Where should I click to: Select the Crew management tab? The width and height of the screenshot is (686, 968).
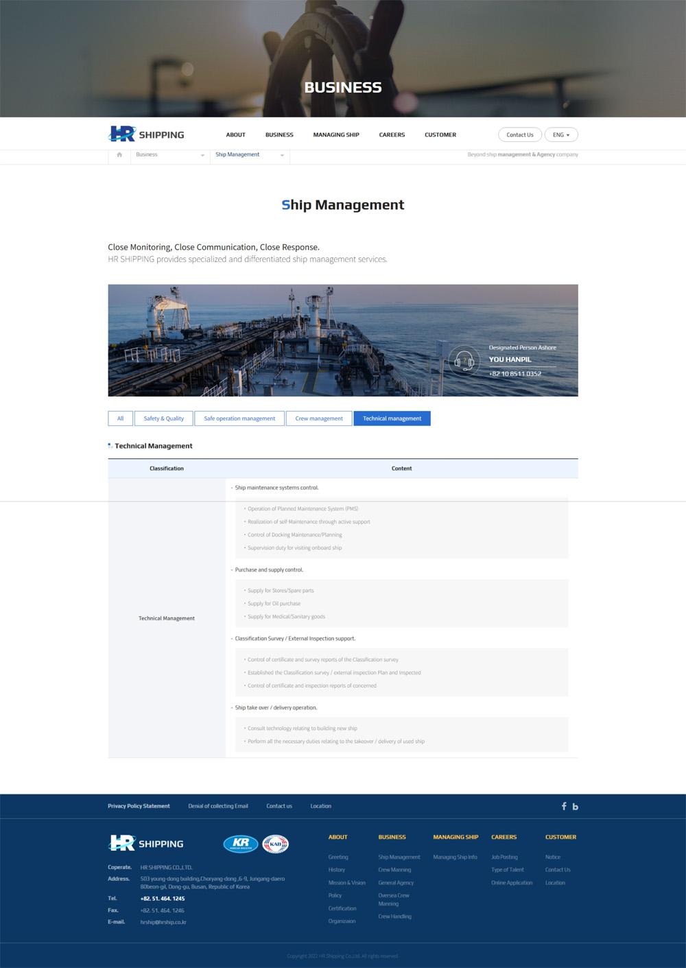(x=319, y=418)
